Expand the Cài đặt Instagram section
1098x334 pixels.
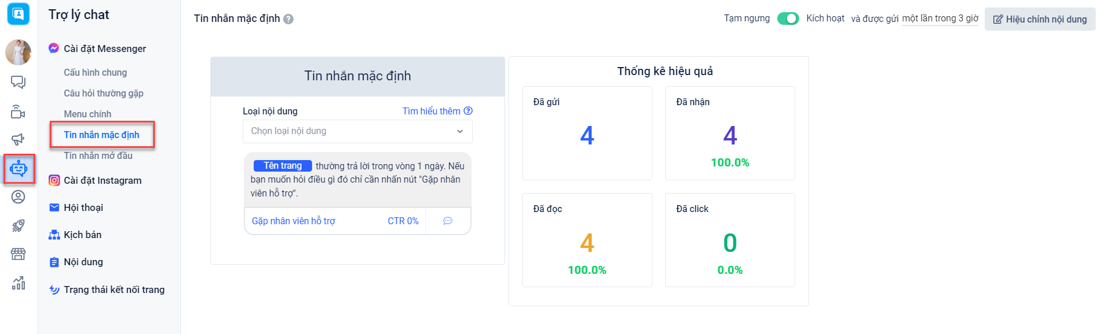pyautogui.click(x=102, y=180)
